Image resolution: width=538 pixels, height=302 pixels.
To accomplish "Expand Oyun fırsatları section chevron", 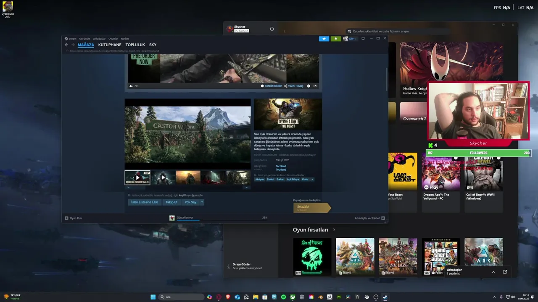I will tap(334, 230).
